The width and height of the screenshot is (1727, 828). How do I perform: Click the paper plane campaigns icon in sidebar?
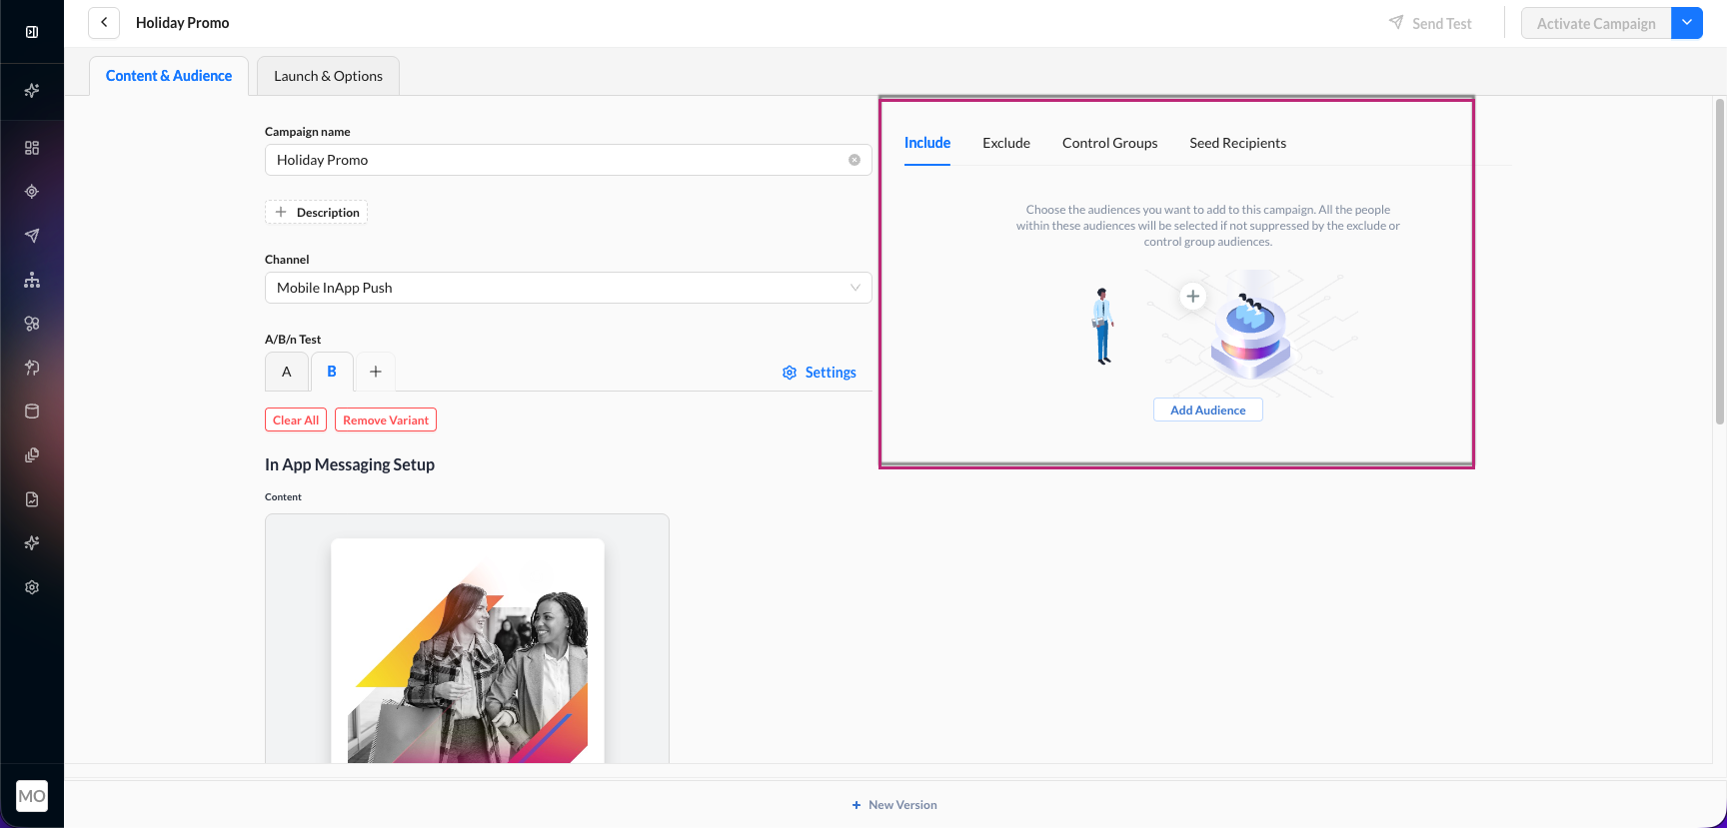click(32, 236)
